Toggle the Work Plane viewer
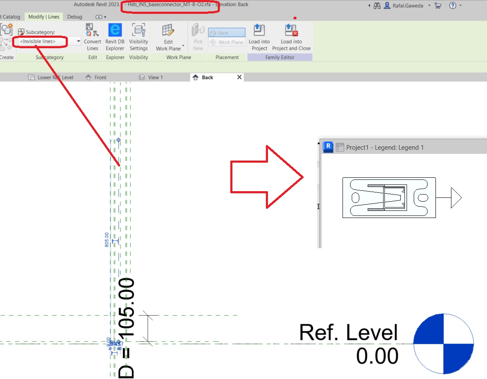 [226, 41]
